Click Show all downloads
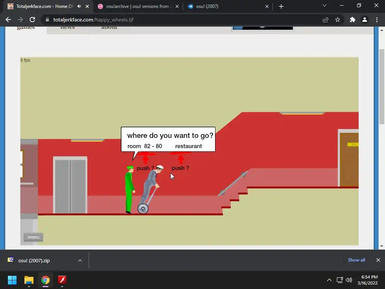 tap(356, 260)
